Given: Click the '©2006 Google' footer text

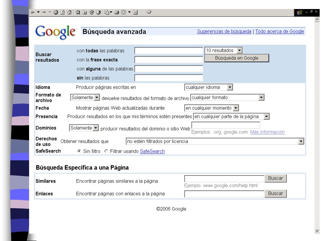Looking at the screenshot, I should coord(171,209).
